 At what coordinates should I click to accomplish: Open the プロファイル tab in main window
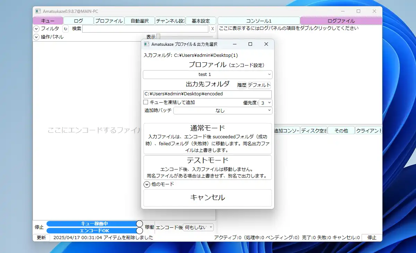point(109,21)
